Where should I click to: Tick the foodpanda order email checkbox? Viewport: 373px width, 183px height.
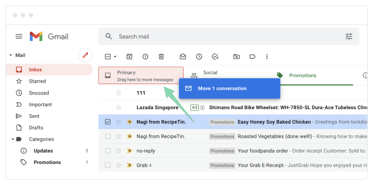point(108,151)
